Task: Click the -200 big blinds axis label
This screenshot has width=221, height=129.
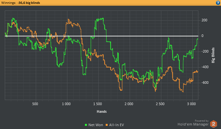Action: coord(205,51)
